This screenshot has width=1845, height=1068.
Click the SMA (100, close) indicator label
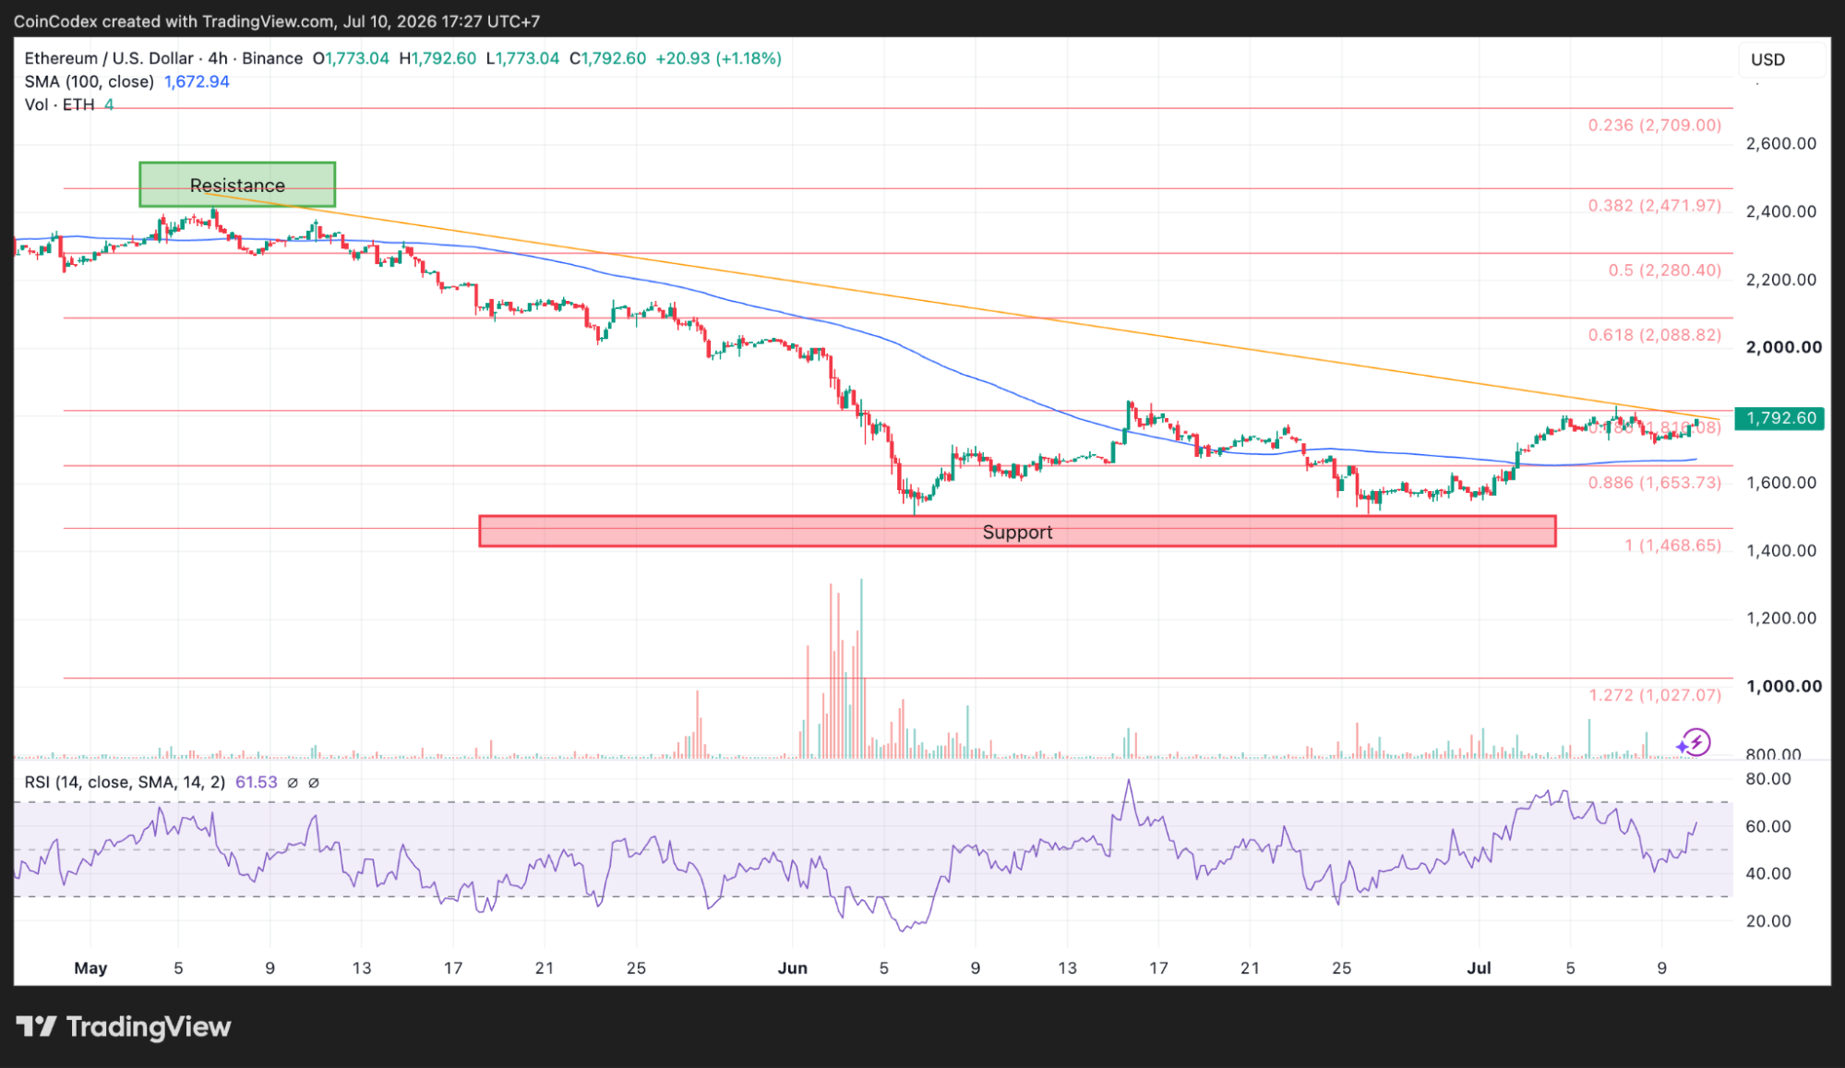(89, 81)
